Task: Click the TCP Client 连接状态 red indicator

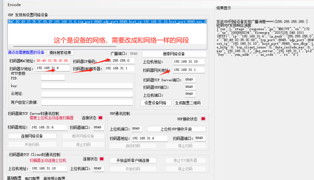Action: pos(102,159)
